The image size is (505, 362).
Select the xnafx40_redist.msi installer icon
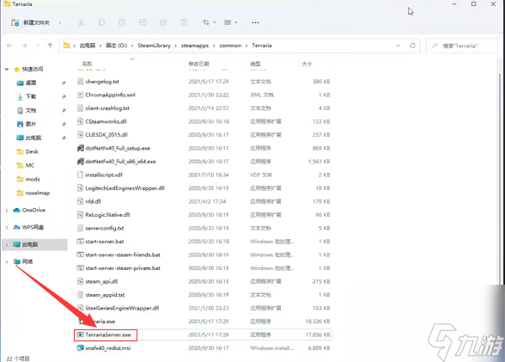tap(80, 348)
